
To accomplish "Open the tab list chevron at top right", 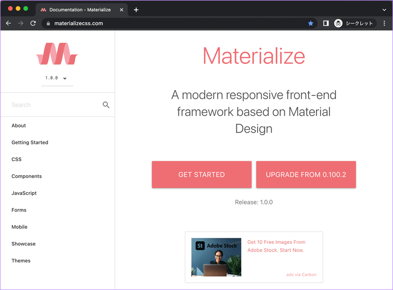I will point(384,9).
